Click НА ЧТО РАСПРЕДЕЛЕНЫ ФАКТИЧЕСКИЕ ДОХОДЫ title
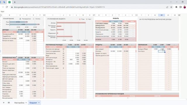 155,20
